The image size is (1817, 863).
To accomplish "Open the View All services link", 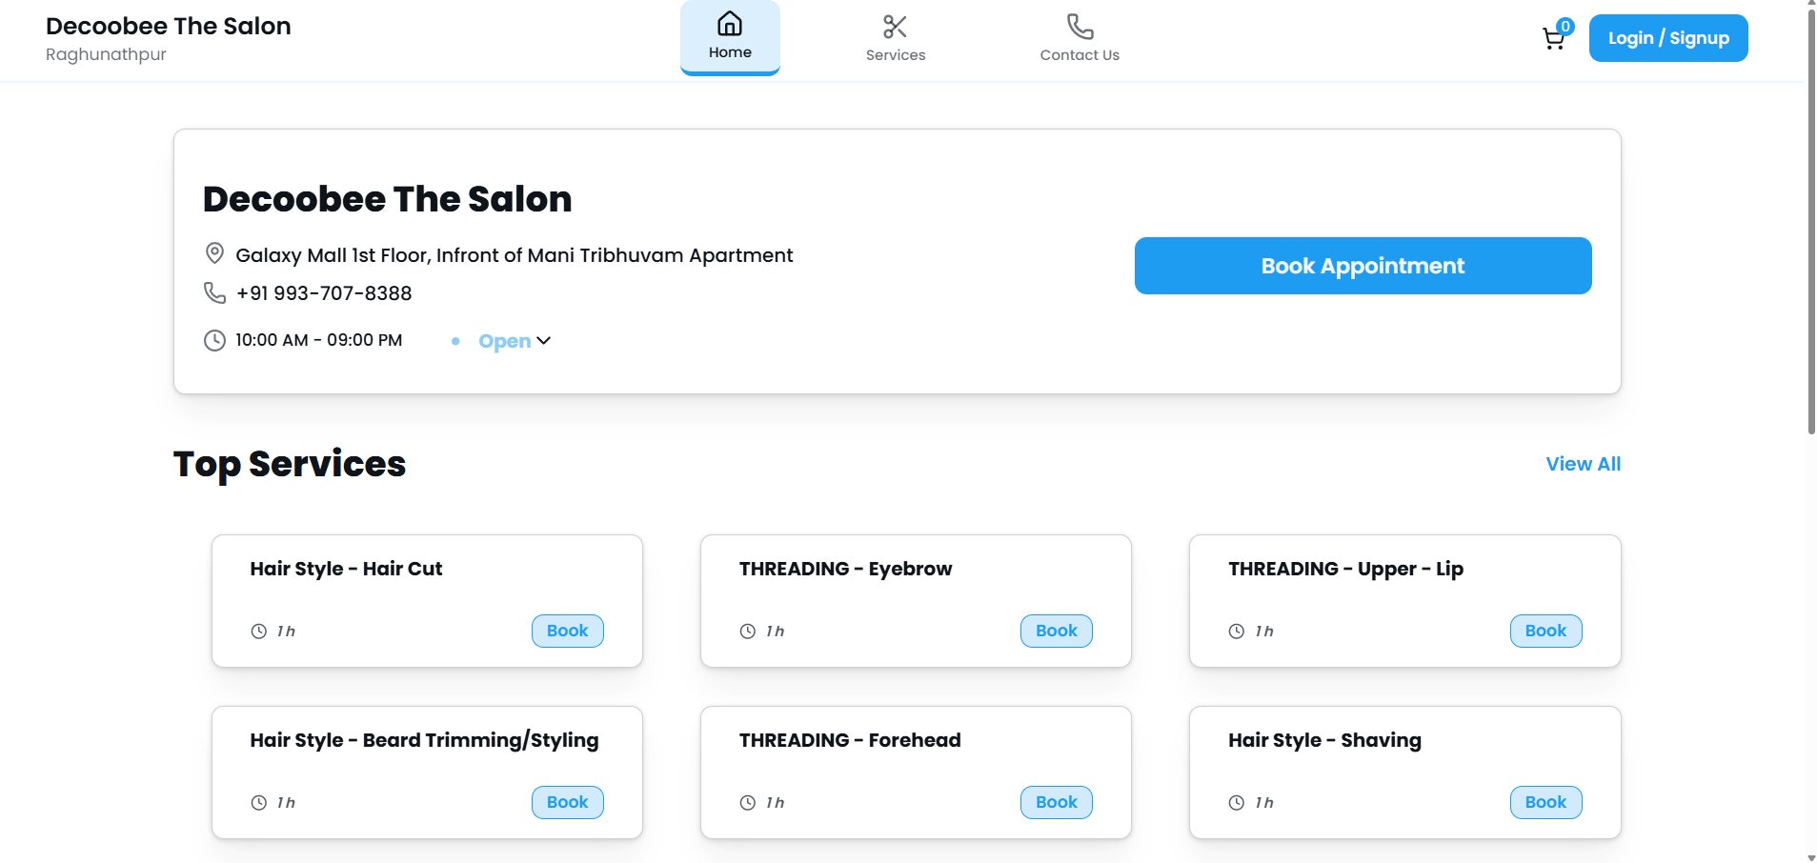I will click(x=1583, y=464).
